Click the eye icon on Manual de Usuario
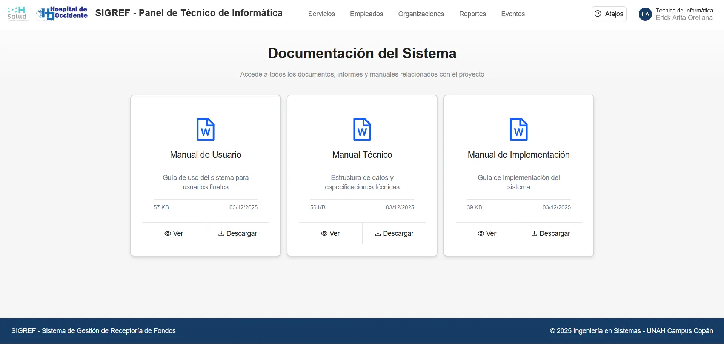The width and height of the screenshot is (724, 344). coord(168,233)
